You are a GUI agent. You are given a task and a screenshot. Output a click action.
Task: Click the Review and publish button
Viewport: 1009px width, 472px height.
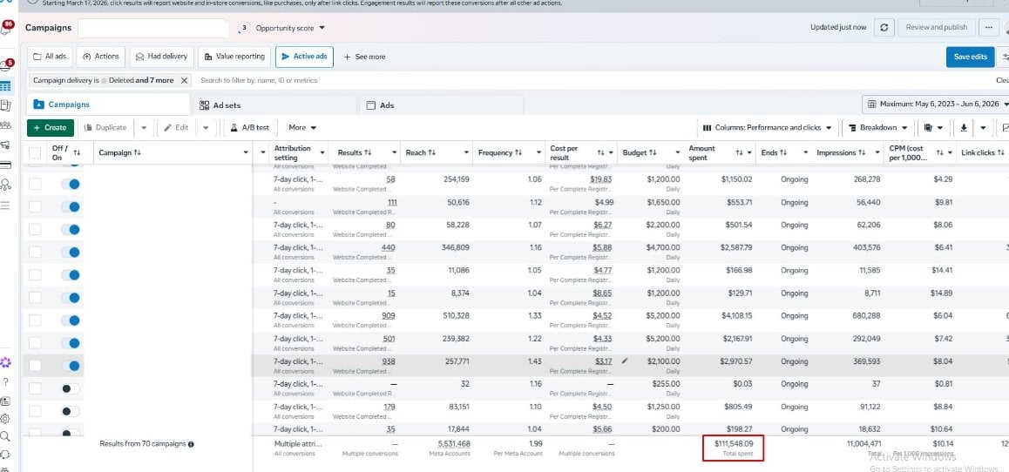(937, 28)
